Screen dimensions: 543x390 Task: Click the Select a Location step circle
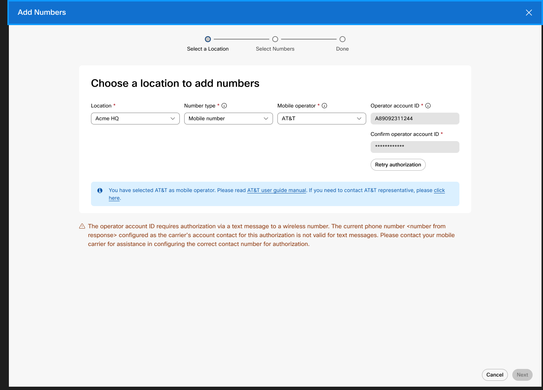pyautogui.click(x=208, y=39)
